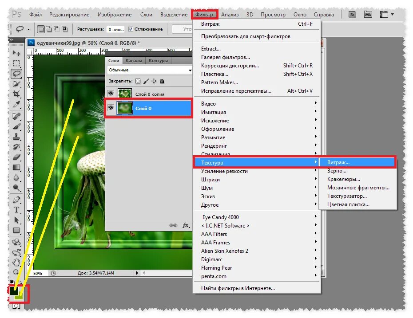Select the Brush tool

click(x=16, y=126)
